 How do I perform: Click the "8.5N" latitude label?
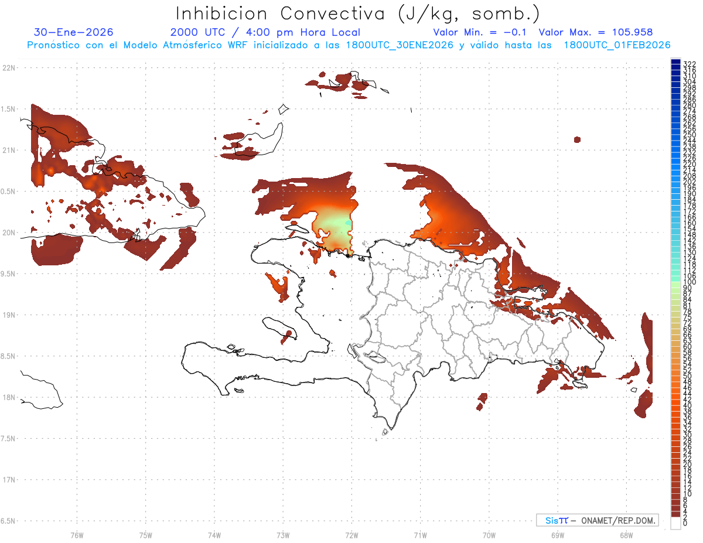(8, 356)
